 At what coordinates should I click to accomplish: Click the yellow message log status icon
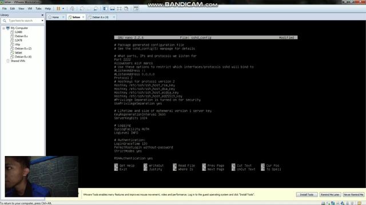(359, 203)
